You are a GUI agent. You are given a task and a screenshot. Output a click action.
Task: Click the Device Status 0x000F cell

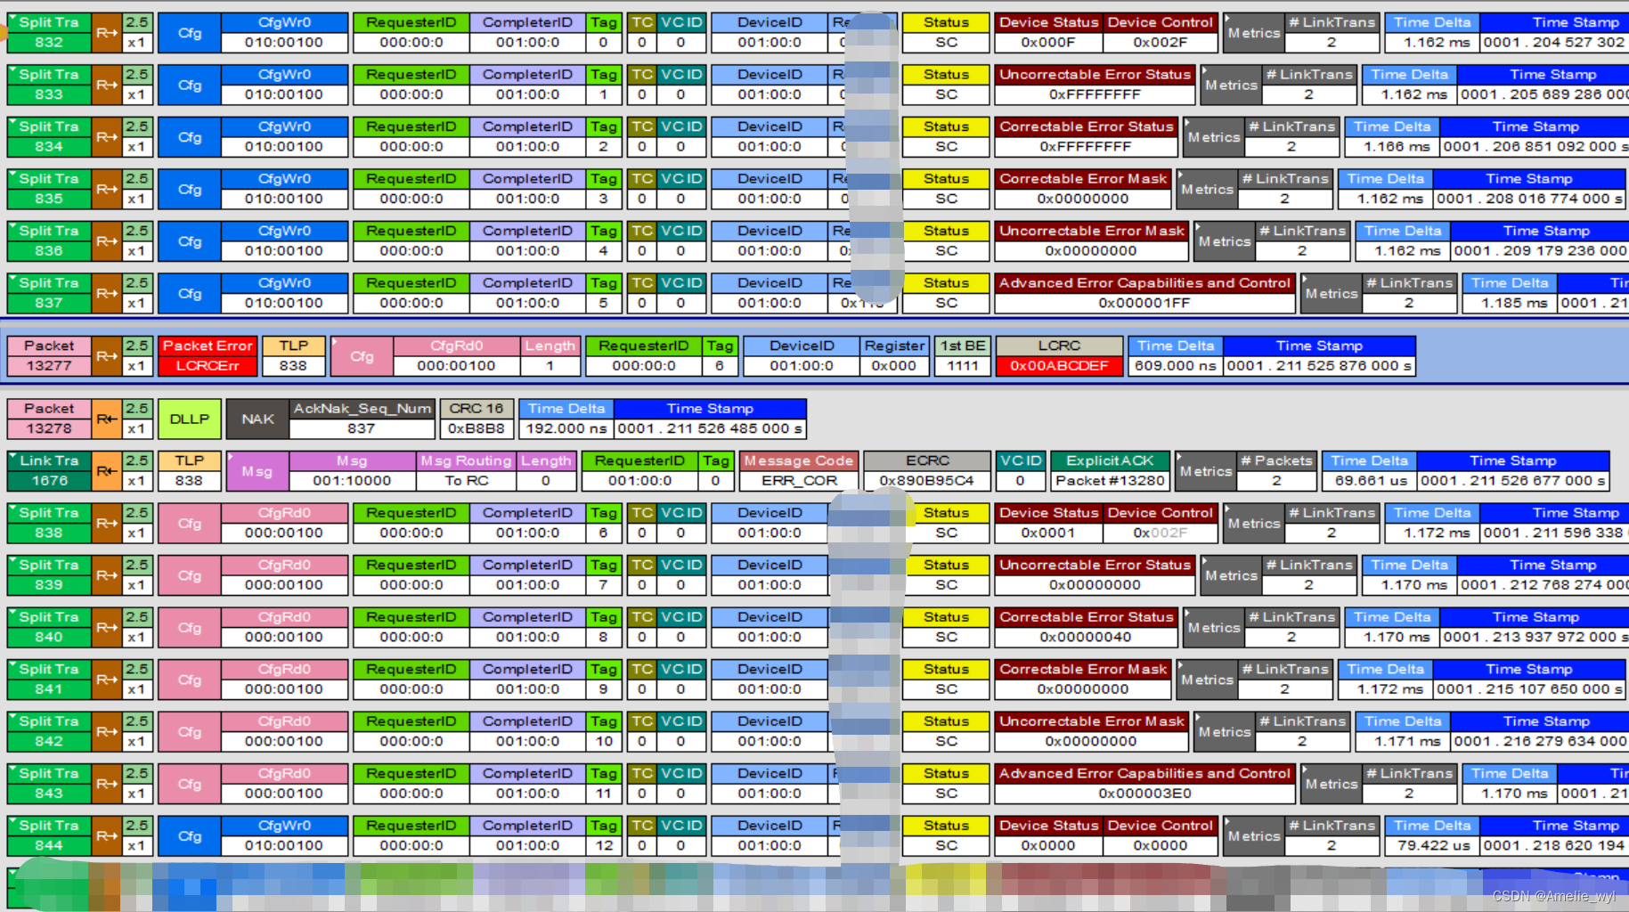coord(1048,33)
